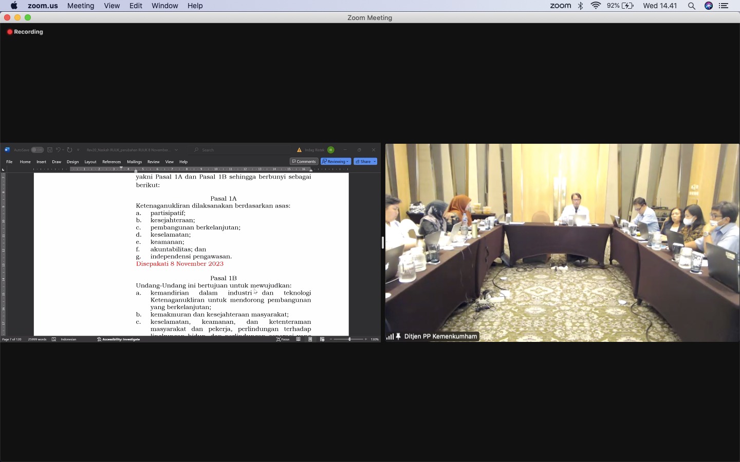Switch to the Insert ribbon tab
Screen dimensions: 740x462
tap(41, 162)
